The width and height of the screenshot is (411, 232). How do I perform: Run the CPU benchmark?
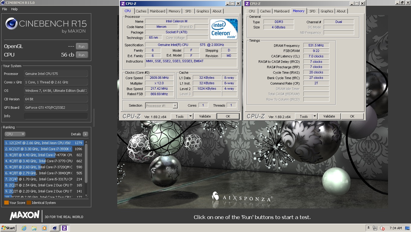coord(82,55)
